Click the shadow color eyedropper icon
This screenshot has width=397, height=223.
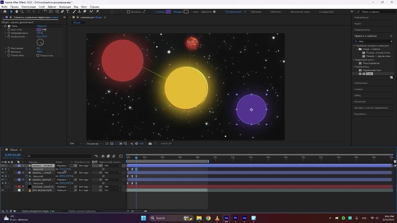(44, 30)
